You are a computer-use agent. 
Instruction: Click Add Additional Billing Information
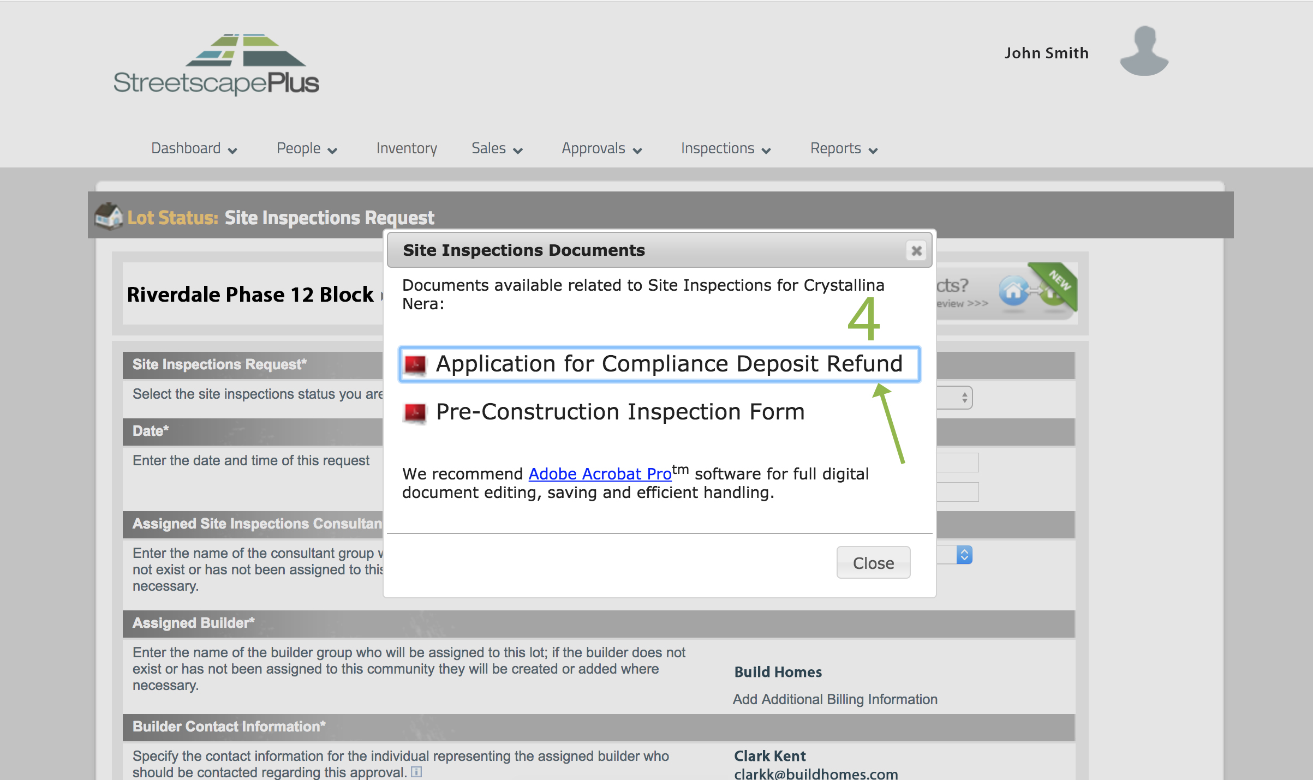pos(834,699)
